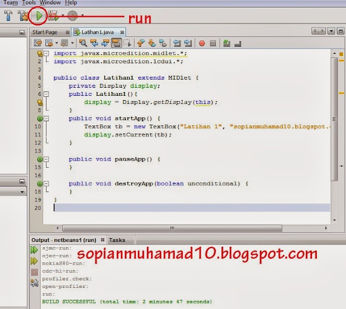The height and width of the screenshot is (309, 346).
Task: Open the Back history dropdown arrow
Action: (57, 43)
